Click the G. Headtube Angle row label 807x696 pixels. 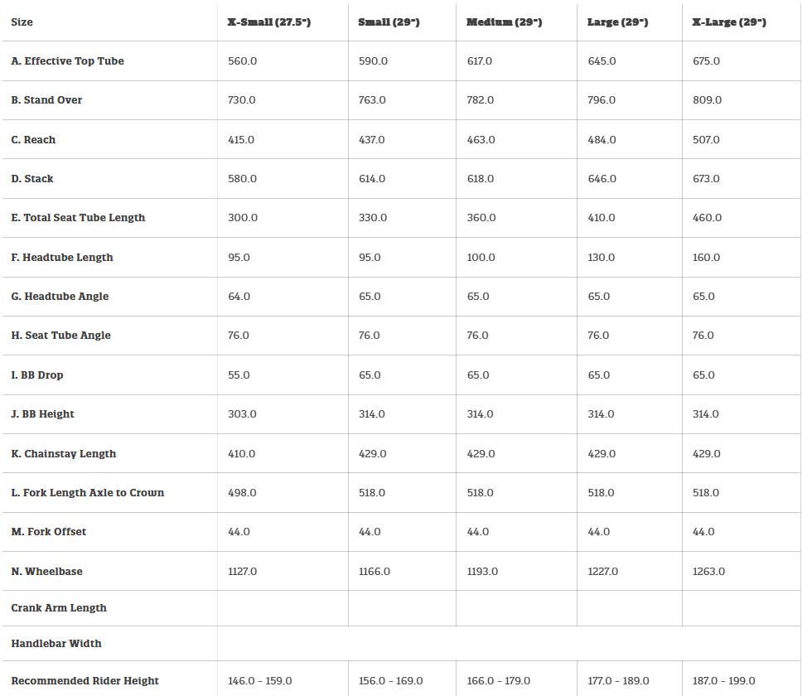point(60,297)
